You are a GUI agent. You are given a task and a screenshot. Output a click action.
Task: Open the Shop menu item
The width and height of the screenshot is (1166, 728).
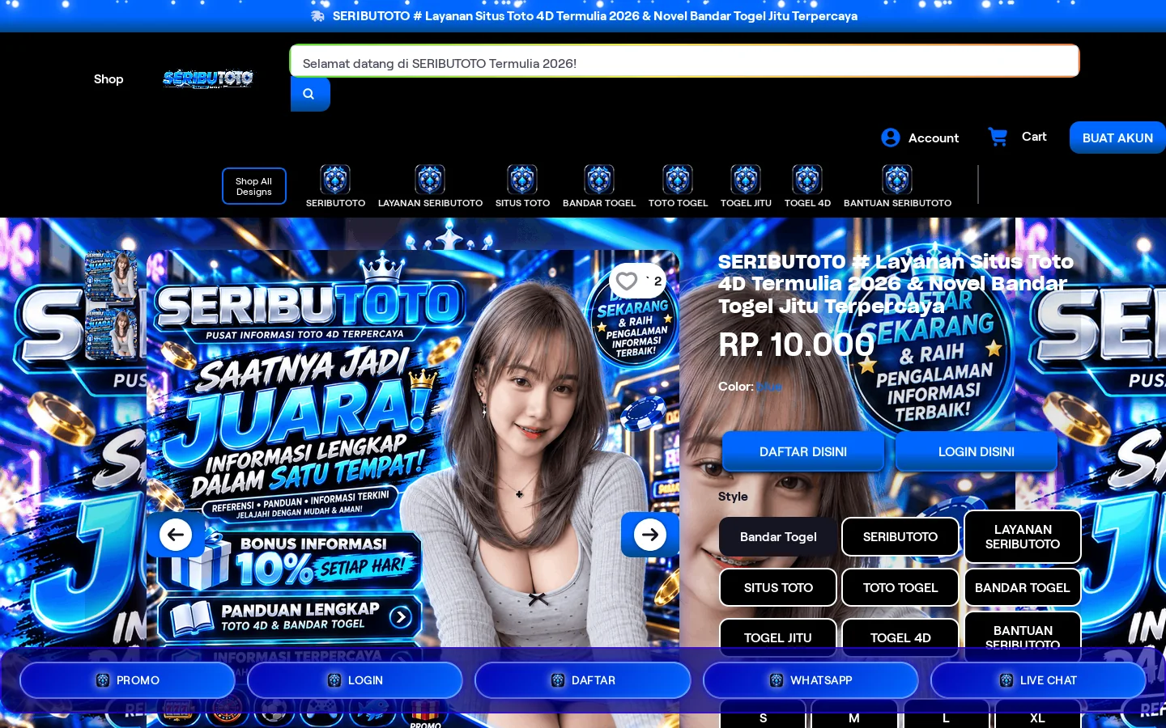pos(109,78)
